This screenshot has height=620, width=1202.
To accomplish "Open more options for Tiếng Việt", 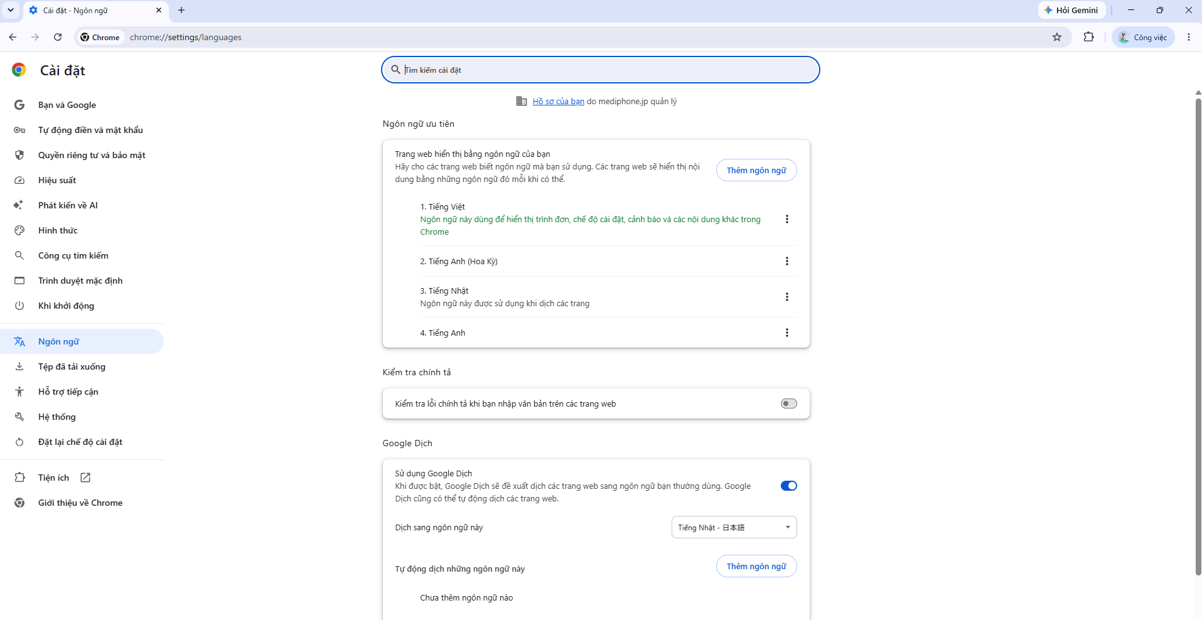I will pyautogui.click(x=786, y=219).
